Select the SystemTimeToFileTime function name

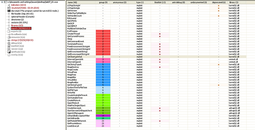[77, 88]
